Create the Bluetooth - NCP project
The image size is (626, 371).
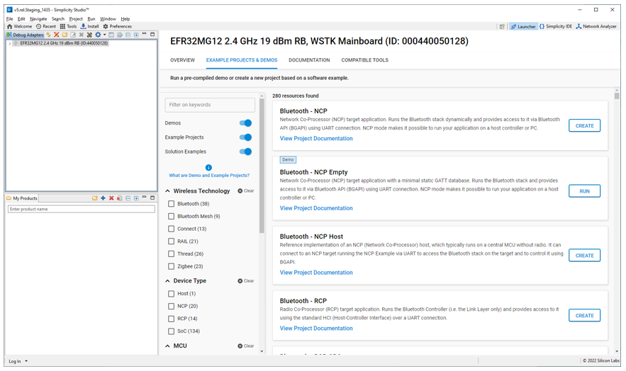(584, 125)
